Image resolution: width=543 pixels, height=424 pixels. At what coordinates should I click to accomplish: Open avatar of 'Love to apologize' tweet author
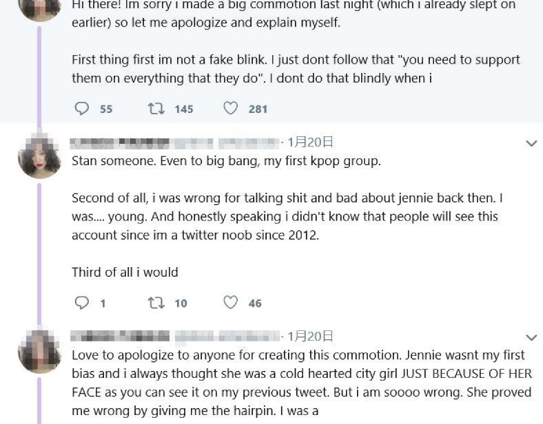click(39, 351)
